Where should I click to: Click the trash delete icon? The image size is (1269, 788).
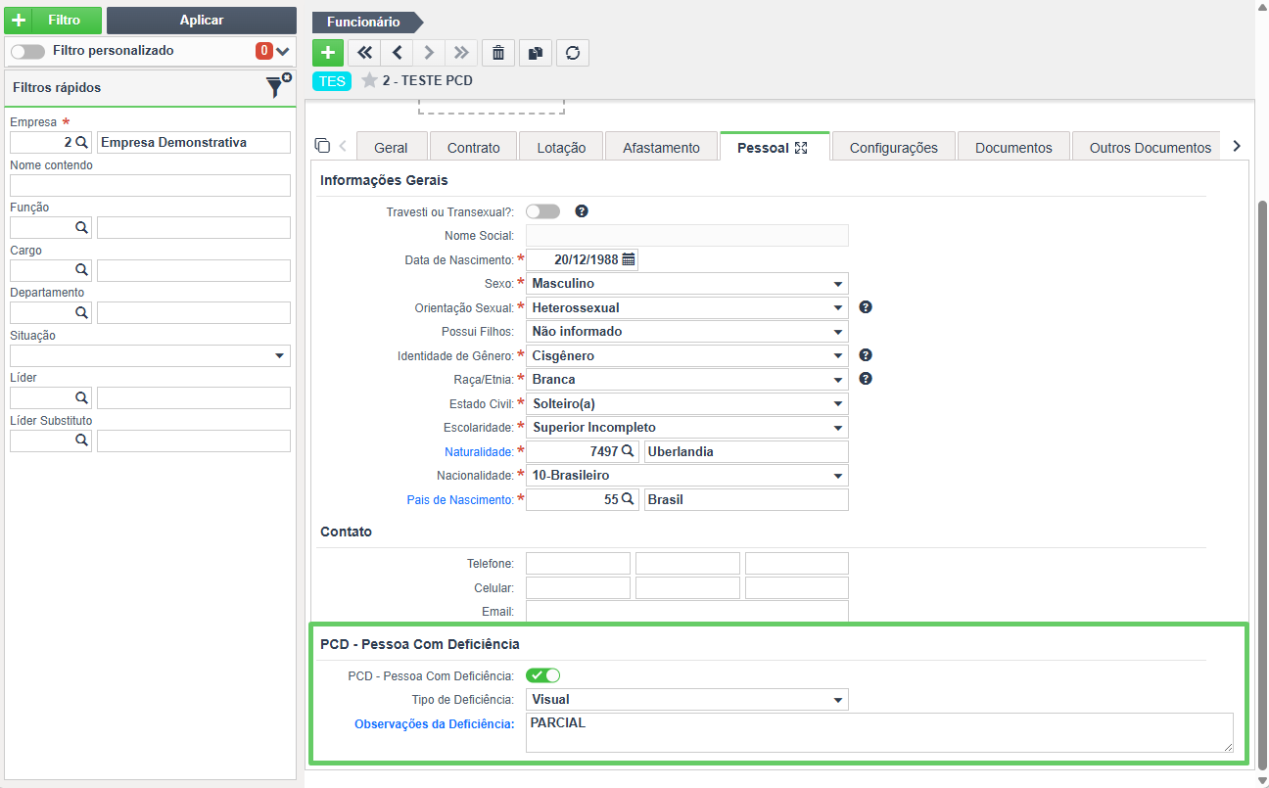pyautogui.click(x=498, y=52)
